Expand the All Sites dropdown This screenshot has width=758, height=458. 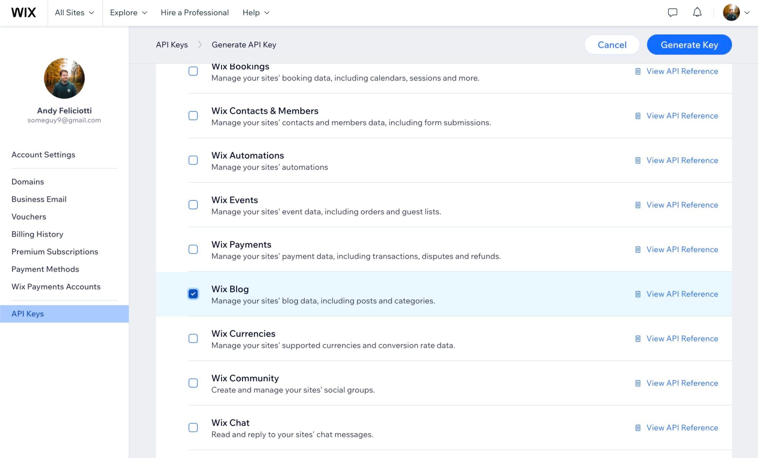[x=74, y=12]
